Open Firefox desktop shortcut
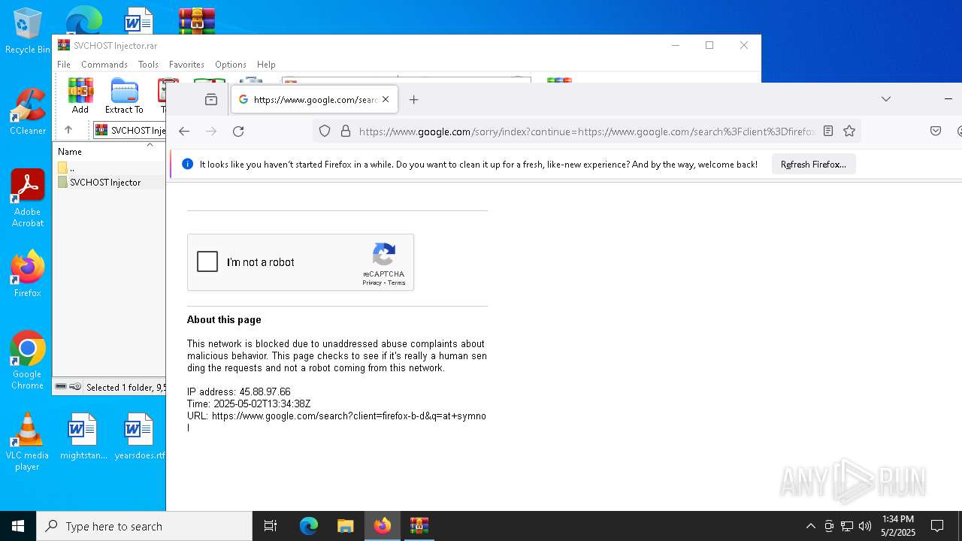Screen dimensions: 962x541 point(27,274)
